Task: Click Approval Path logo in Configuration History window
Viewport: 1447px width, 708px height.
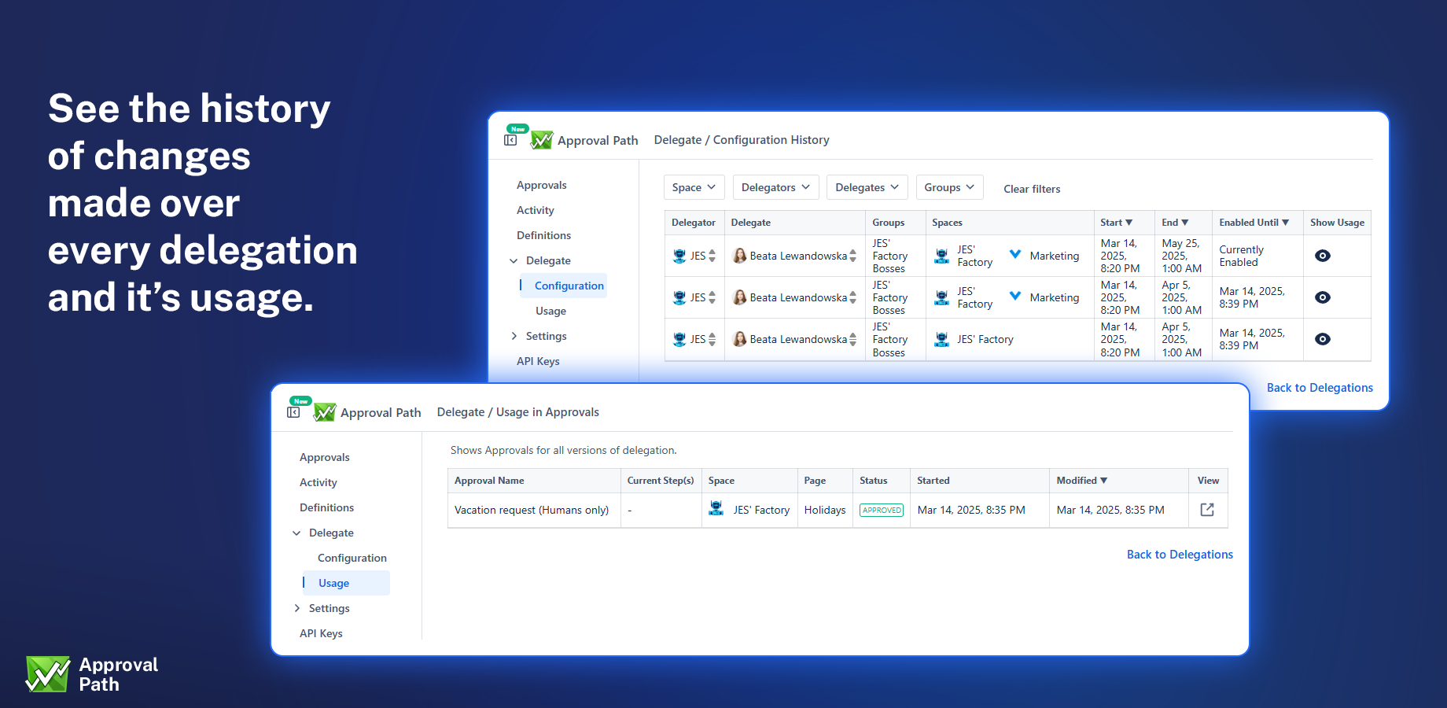Action: pyautogui.click(x=542, y=140)
